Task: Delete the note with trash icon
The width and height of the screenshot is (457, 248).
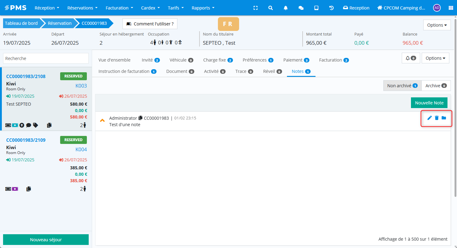Action: (x=436, y=118)
